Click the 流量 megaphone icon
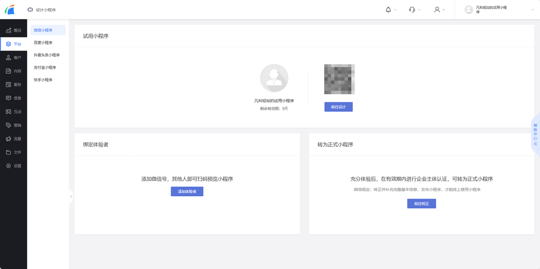The height and width of the screenshot is (269, 540). click(x=9, y=139)
